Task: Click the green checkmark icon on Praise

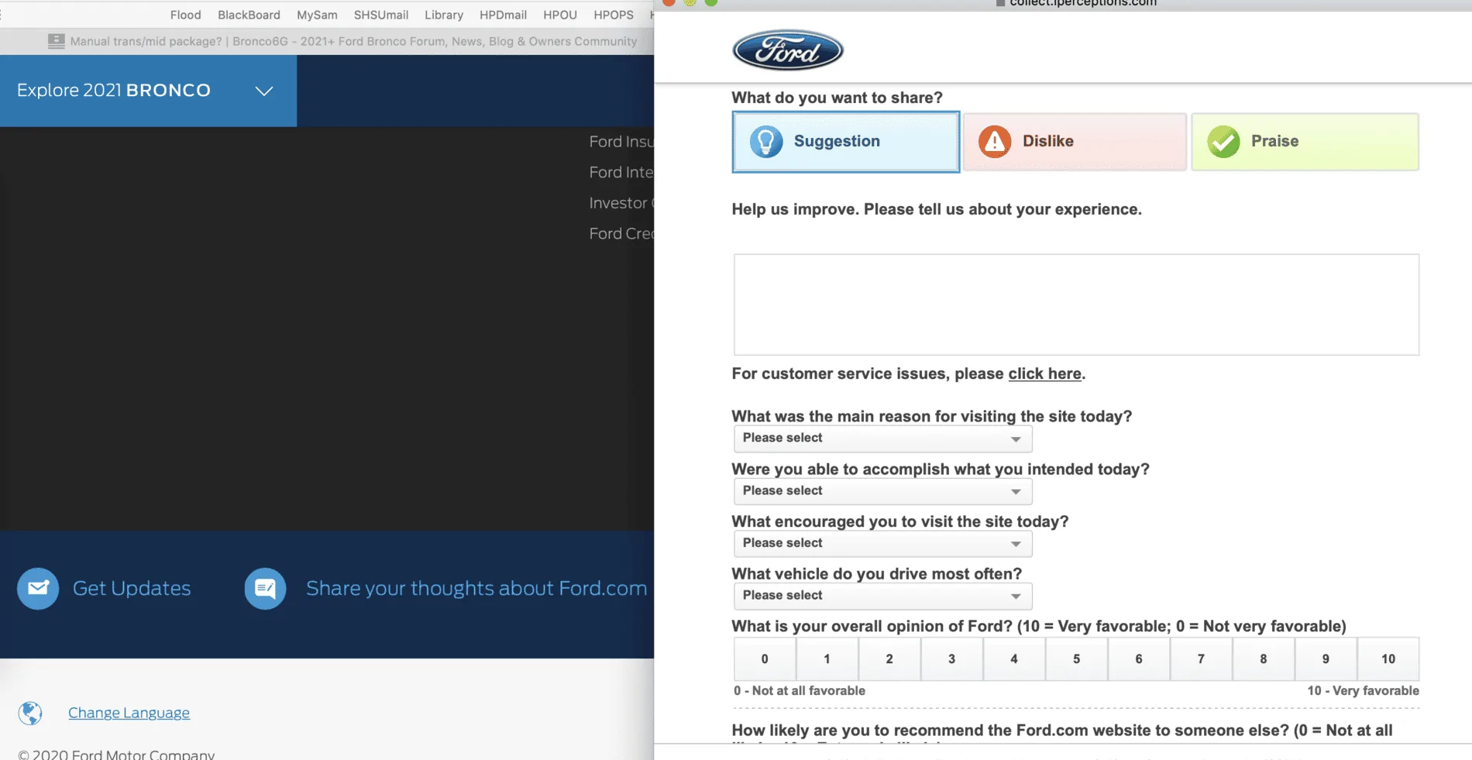Action: pos(1223,142)
